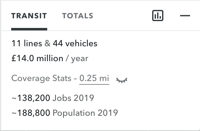Collapse the panel with the dash icon
The width and height of the screenshot is (200, 131).
point(185,16)
